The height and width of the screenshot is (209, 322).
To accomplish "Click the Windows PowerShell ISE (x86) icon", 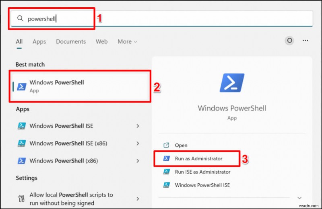I will (x=22, y=143).
